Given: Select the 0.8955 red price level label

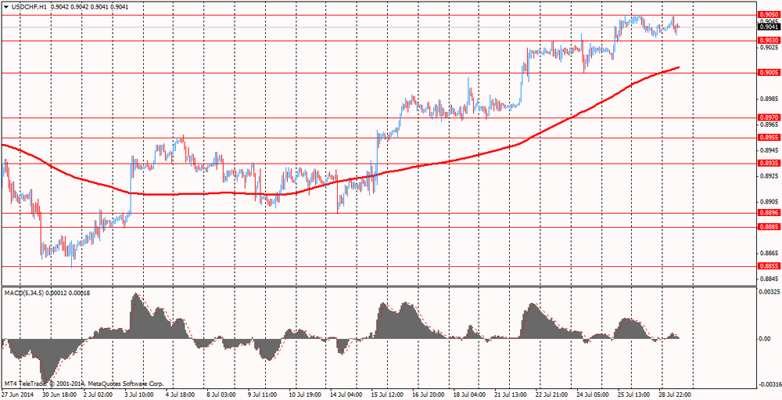Looking at the screenshot, I should click(768, 137).
